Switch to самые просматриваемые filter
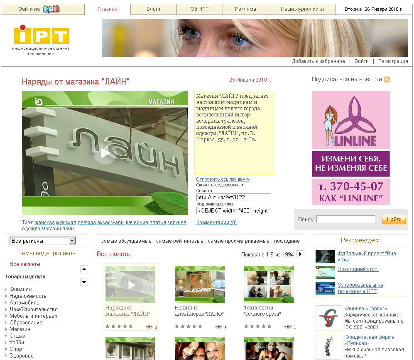This screenshot has width=414, height=360. pyautogui.click(x=239, y=241)
